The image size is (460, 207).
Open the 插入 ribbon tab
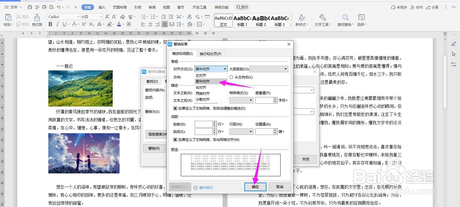click(102, 7)
